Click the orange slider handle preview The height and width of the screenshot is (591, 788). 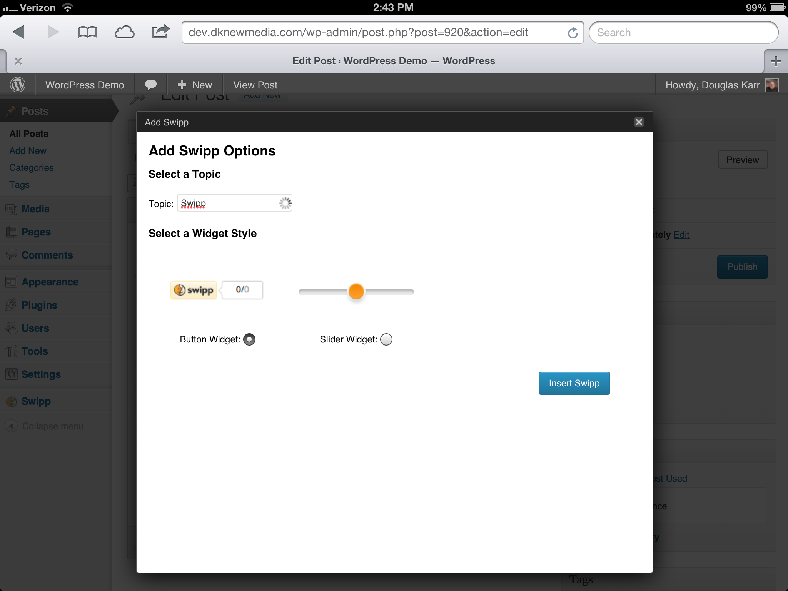[x=356, y=291]
